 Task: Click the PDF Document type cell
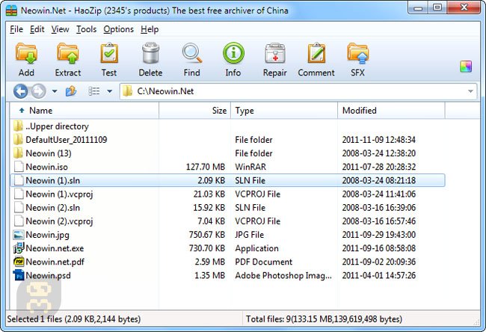[263, 262]
